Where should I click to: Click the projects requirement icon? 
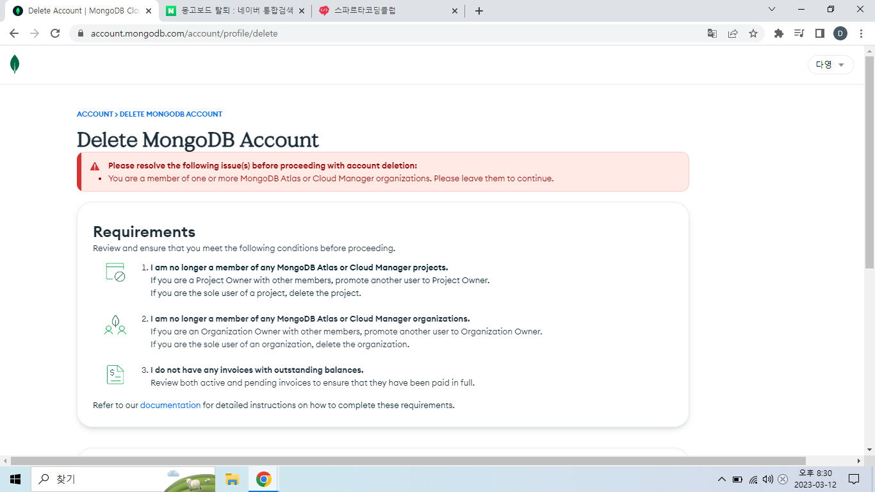click(x=115, y=272)
